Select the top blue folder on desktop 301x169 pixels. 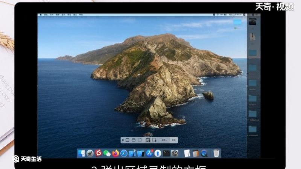(x=237, y=22)
